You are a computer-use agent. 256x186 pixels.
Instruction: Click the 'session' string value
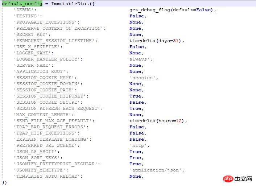(143, 78)
